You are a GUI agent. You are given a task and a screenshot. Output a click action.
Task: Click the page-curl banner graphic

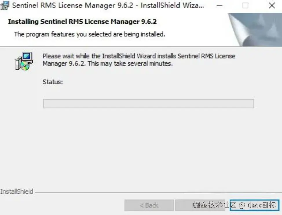[x=255, y=30]
